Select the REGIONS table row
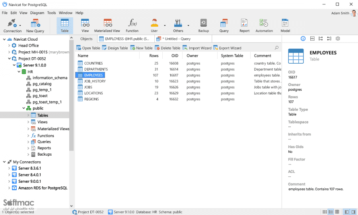The image size is (358, 215). coord(178,99)
